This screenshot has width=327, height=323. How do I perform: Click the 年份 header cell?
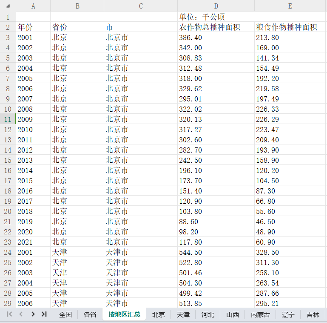tap(33, 27)
